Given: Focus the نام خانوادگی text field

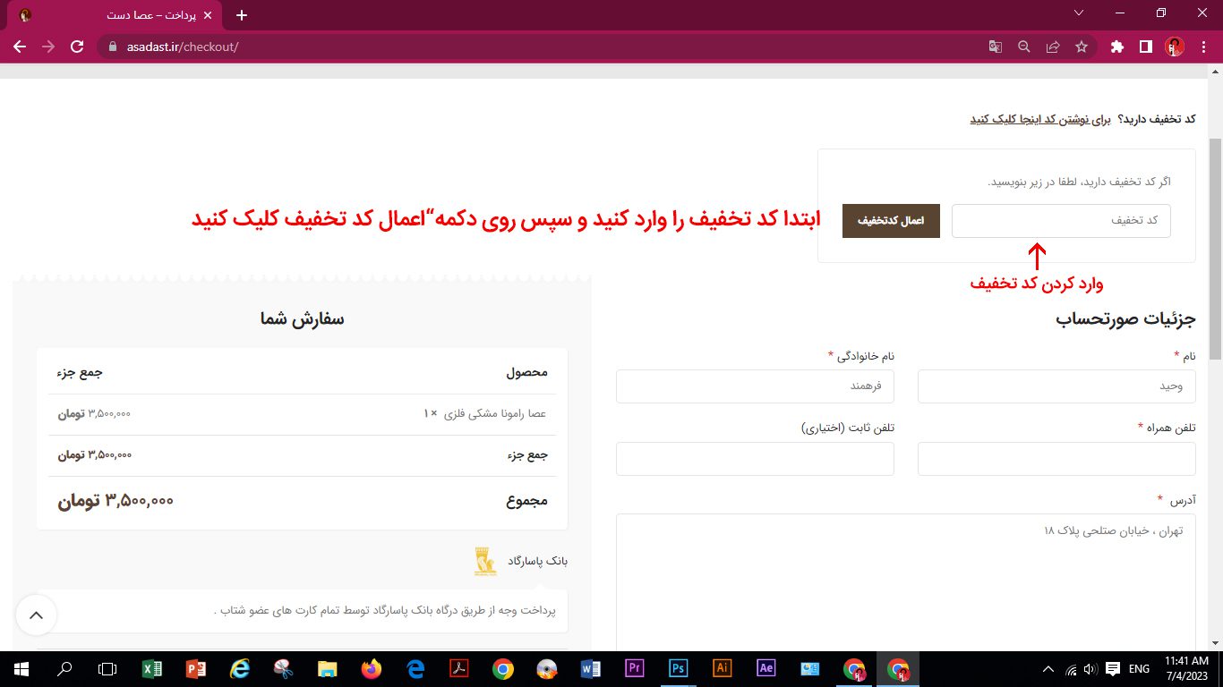Looking at the screenshot, I should click(x=755, y=386).
